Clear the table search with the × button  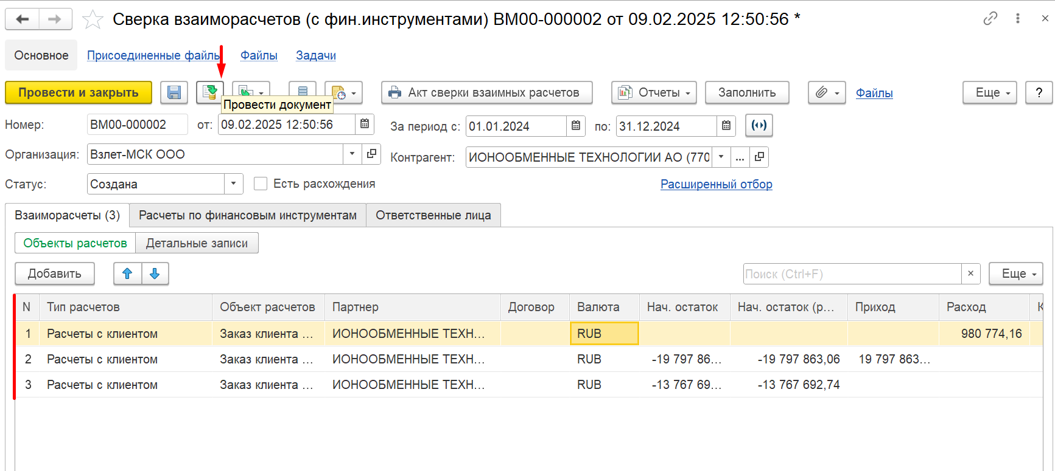coord(971,273)
